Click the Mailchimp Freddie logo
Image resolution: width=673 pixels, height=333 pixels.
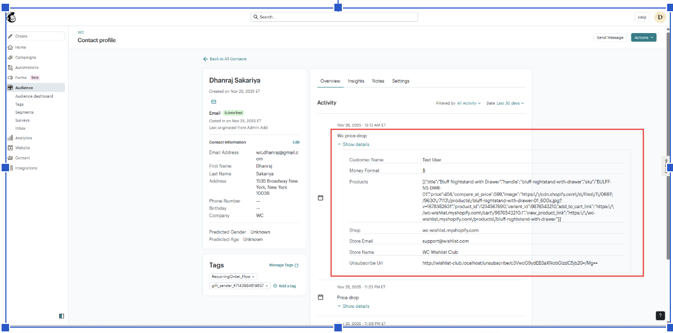[x=11, y=18]
